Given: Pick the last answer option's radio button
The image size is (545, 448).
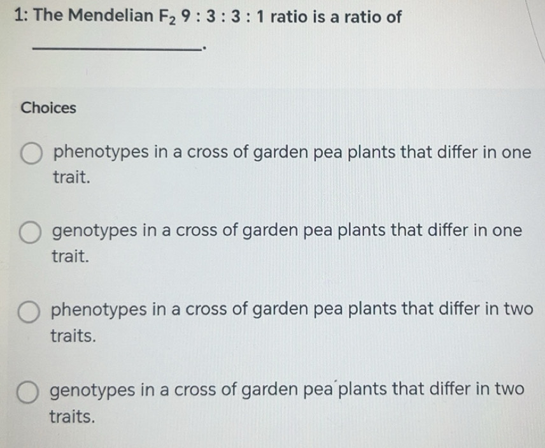Looking at the screenshot, I should (29, 392).
